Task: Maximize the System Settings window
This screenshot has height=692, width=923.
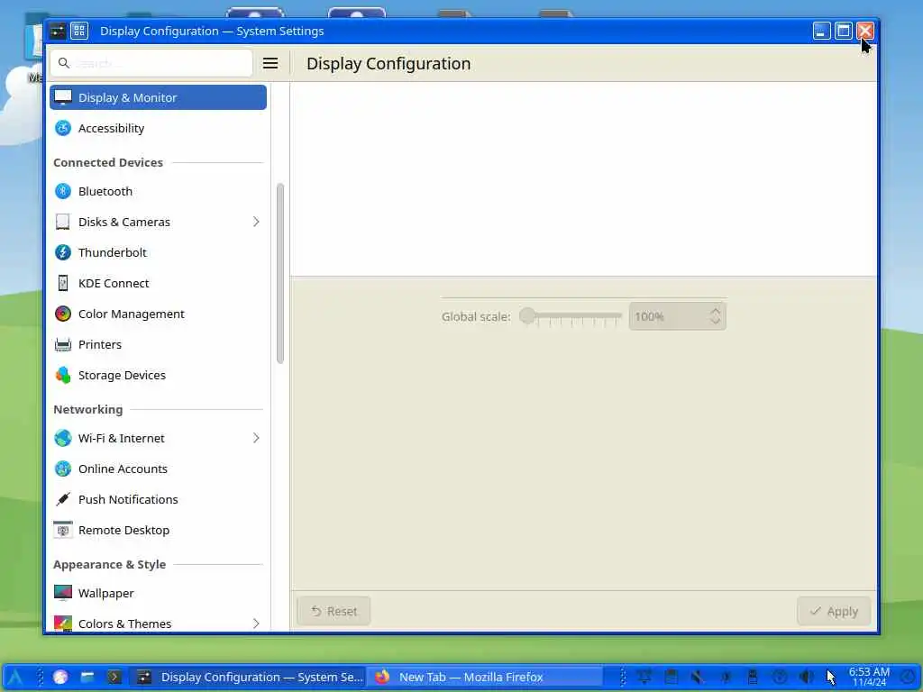Action: 843,31
